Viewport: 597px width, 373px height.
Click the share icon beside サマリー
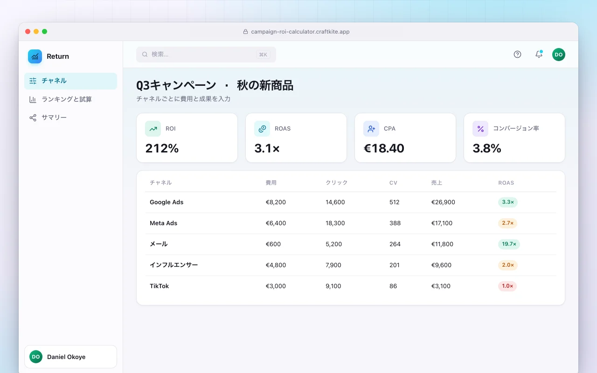click(33, 117)
